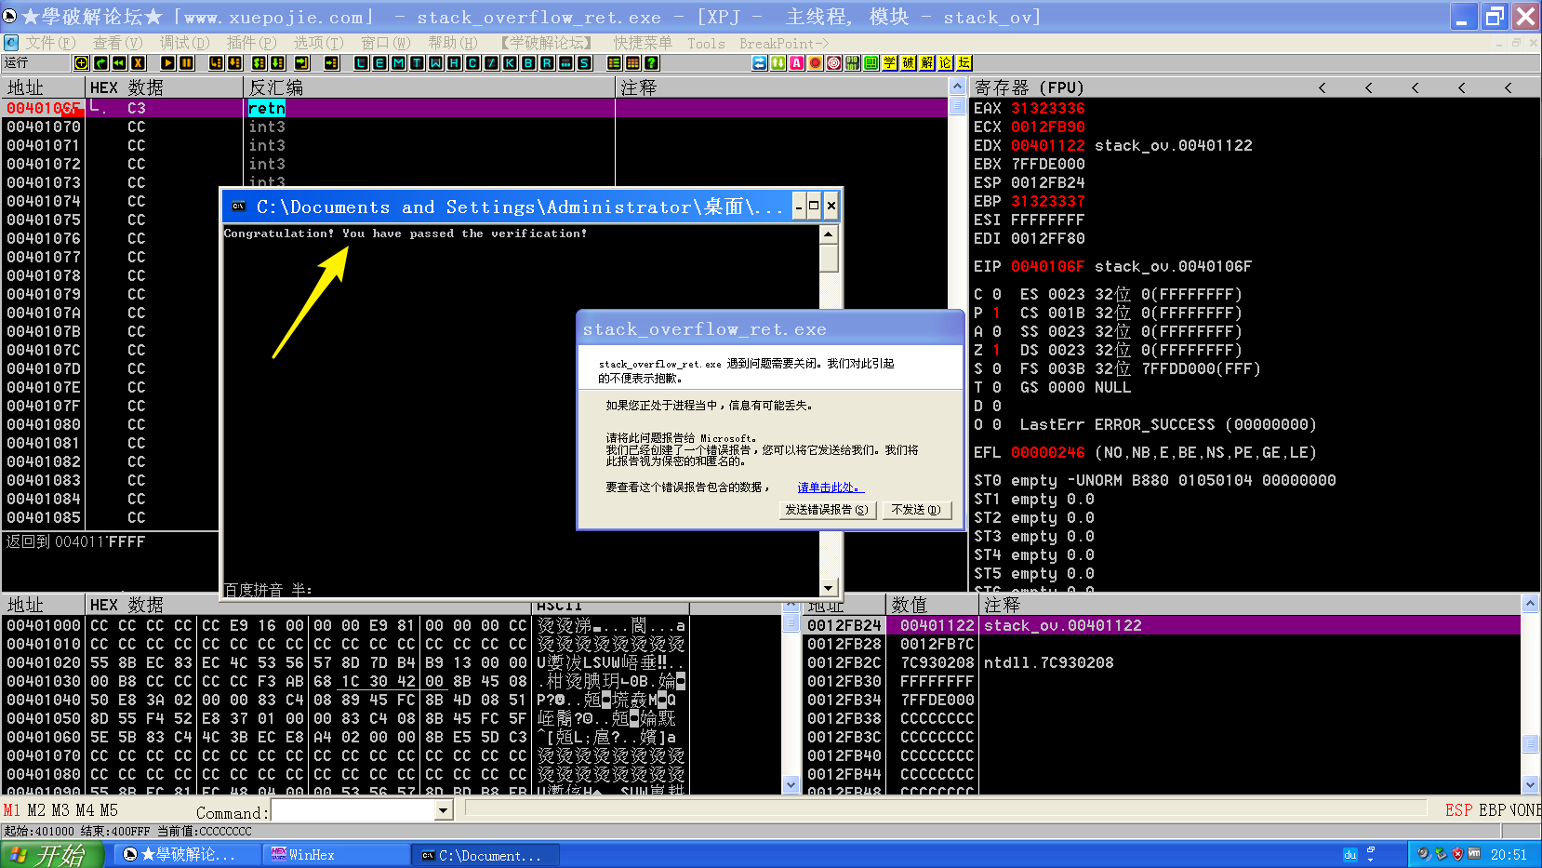Click the 寄存器 (FPU) header to switch register view

point(1029,87)
